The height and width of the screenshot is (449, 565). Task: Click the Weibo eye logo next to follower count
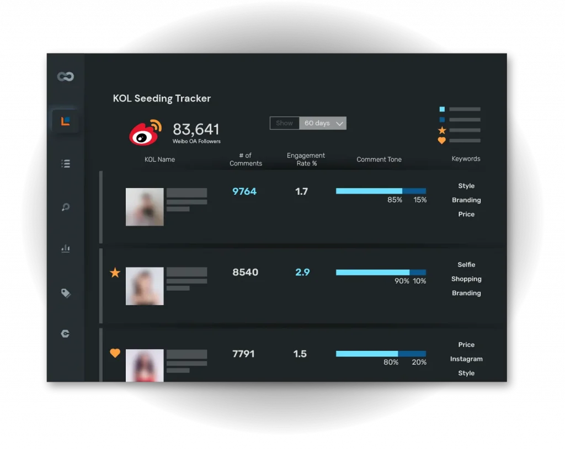[x=144, y=133]
